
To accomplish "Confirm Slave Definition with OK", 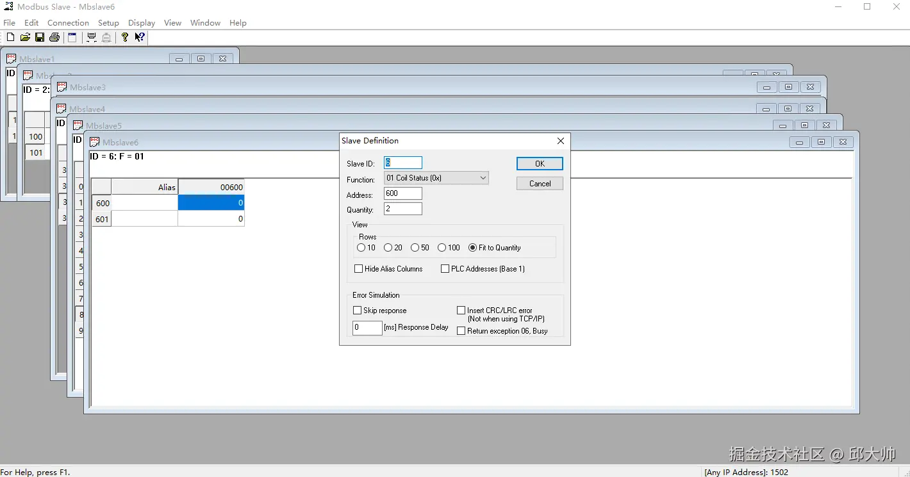I will point(540,164).
